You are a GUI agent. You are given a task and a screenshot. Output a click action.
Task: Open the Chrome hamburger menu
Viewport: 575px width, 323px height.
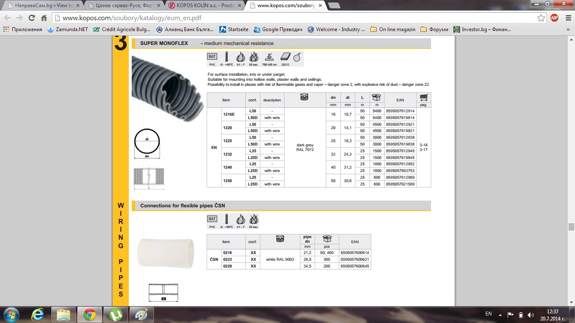point(567,18)
